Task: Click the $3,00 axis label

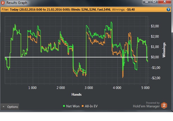Action: [155, 26]
